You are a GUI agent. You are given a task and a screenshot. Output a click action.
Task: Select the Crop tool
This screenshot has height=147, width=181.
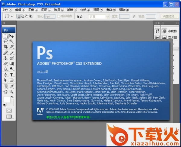(x=5, y=47)
